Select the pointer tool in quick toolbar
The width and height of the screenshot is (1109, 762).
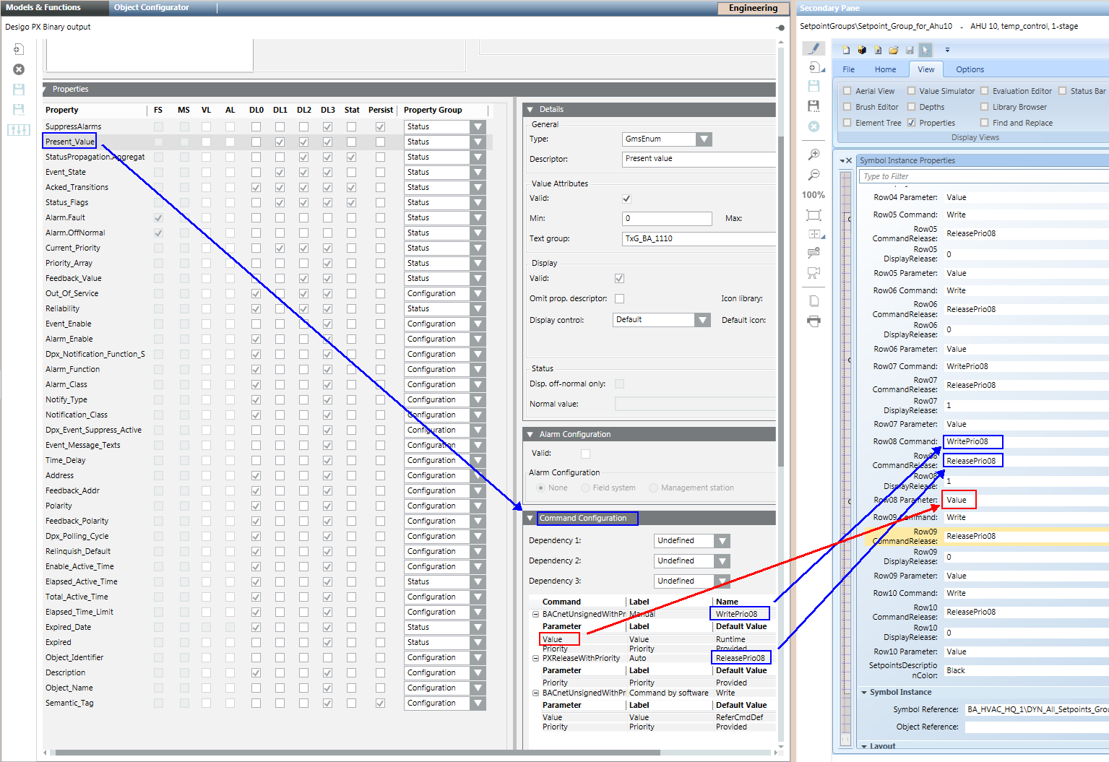coord(925,50)
